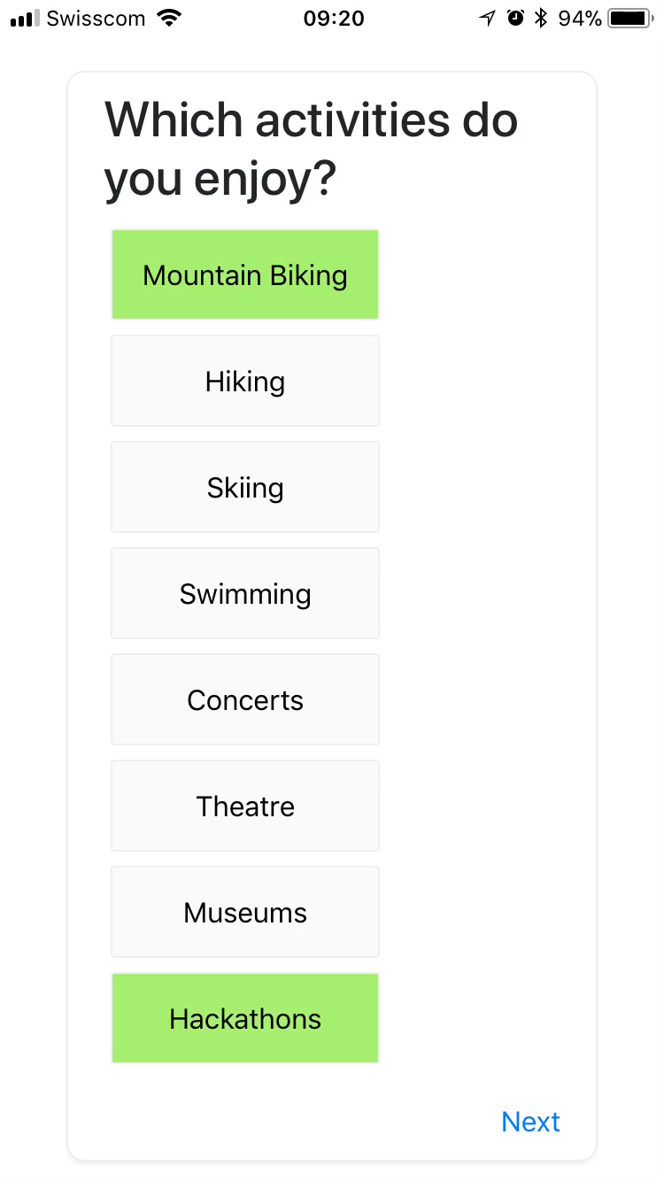Click blank space inside the activities card
The height and width of the screenshot is (1181, 664).
click(x=487, y=620)
